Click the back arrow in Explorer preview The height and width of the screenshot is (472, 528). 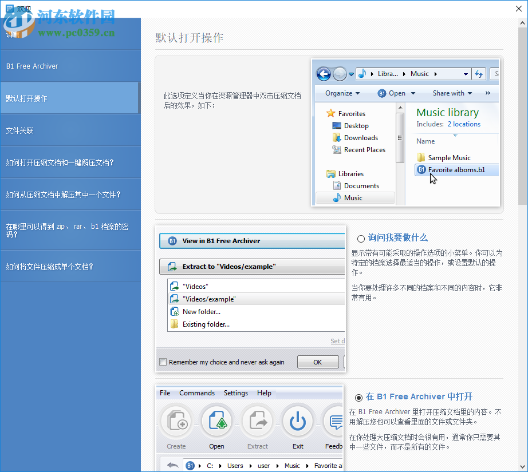pyautogui.click(x=323, y=74)
